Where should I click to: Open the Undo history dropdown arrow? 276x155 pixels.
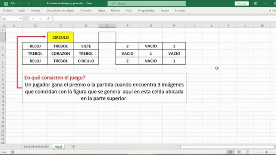(x=16, y=3)
